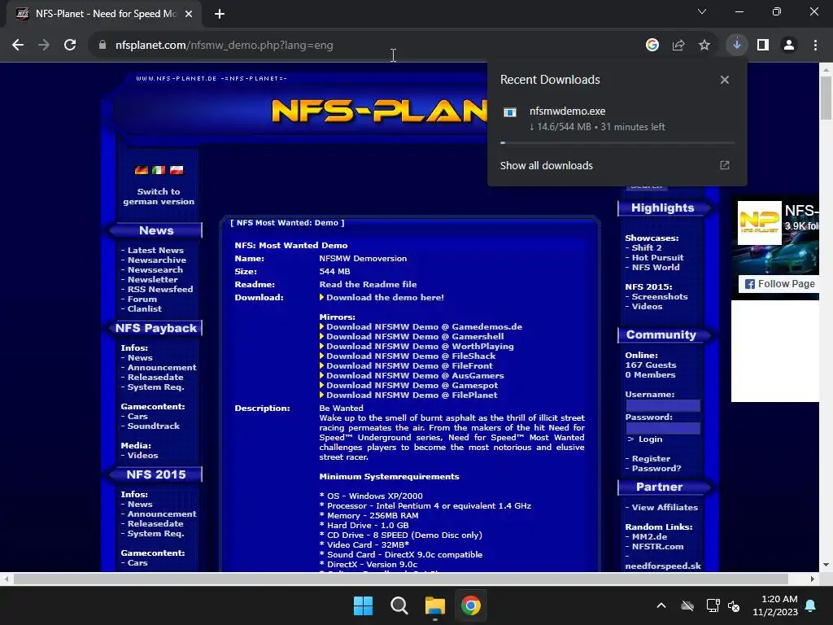Image resolution: width=833 pixels, height=625 pixels.
Task: Open RSS Newsfeed link
Action: point(160,289)
